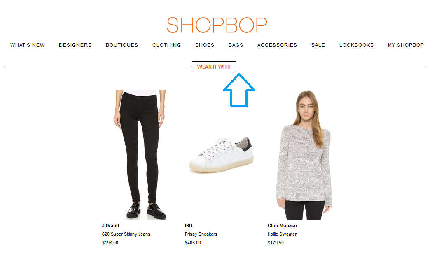View the black skinny jeans image
Viewport: 432px width, 255px height.
pyautogui.click(x=140, y=154)
